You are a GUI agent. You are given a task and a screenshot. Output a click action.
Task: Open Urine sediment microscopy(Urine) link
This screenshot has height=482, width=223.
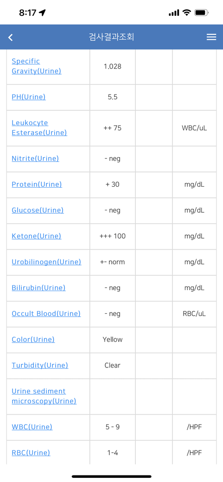[44, 396]
